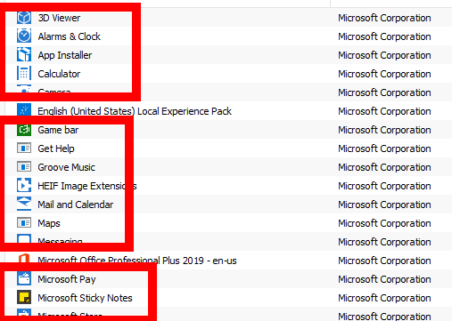Image resolution: width=452 pixels, height=321 pixels.
Task: Click the Microsoft Pay wallet icon
Action: pos(24,279)
